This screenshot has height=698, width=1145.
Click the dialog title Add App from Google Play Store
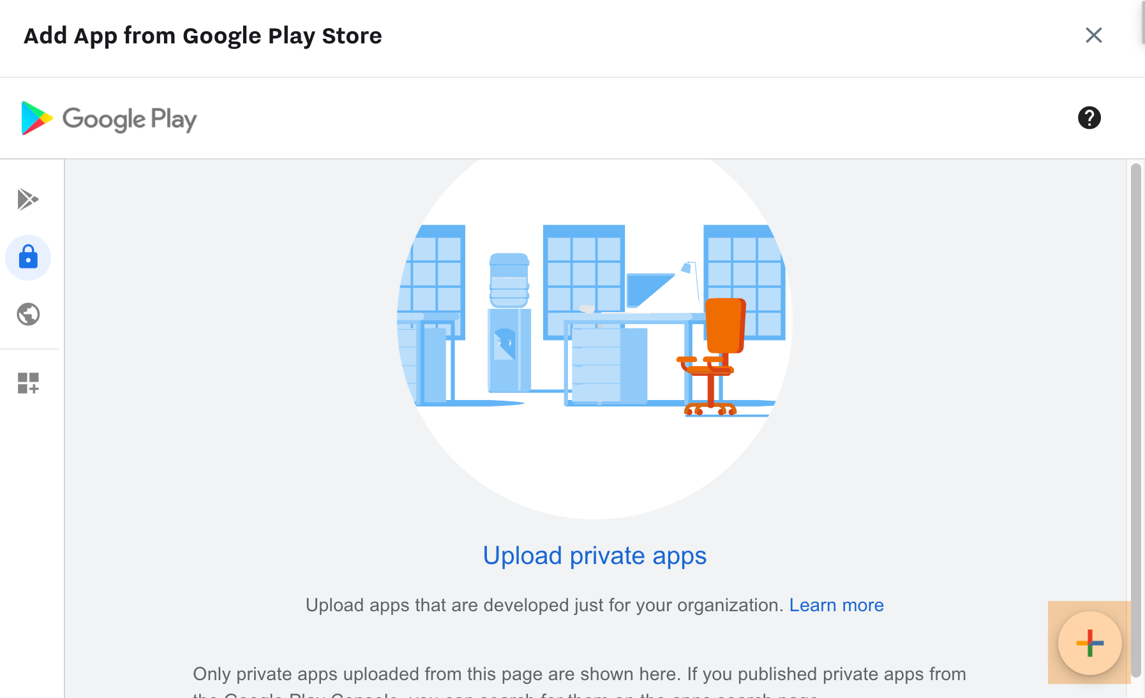click(x=203, y=36)
